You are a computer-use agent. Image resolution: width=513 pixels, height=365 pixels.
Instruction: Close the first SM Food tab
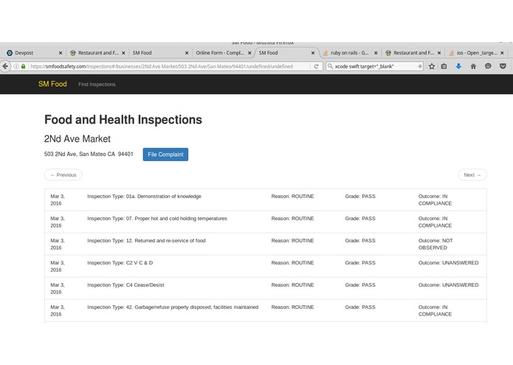coord(187,53)
